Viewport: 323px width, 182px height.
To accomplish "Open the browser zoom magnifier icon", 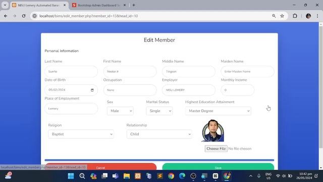I will pos(274,16).
